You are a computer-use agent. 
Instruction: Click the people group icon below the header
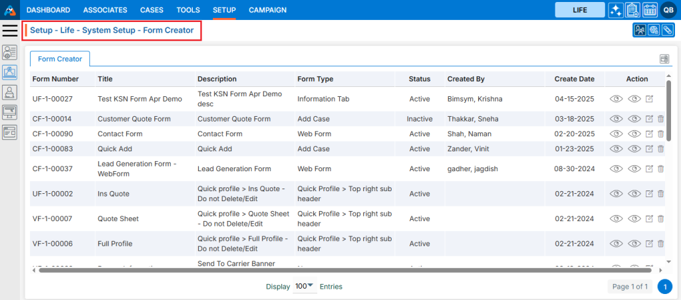pos(640,30)
